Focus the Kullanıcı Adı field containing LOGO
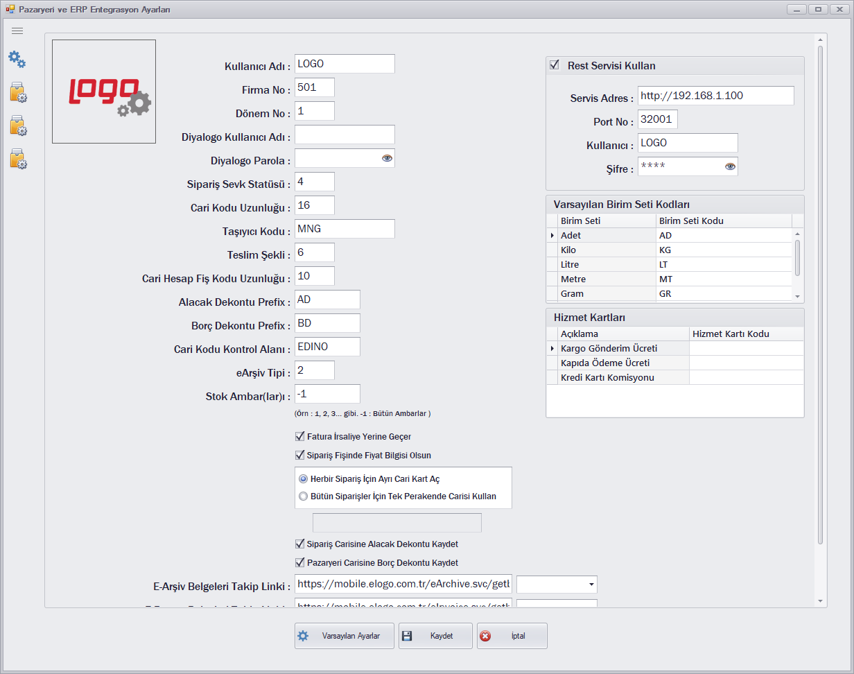 (x=345, y=64)
